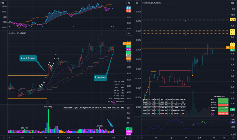Click the teal earnings E marker near December
Viewport: 237px width, 140px height.
point(47,102)
